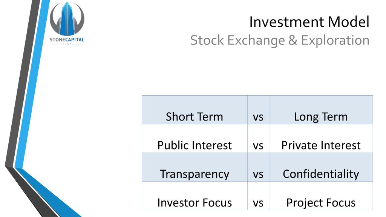Screen dimensions: 386x217
Task: Select the 'Private Interest' cell
Action: tap(321, 139)
